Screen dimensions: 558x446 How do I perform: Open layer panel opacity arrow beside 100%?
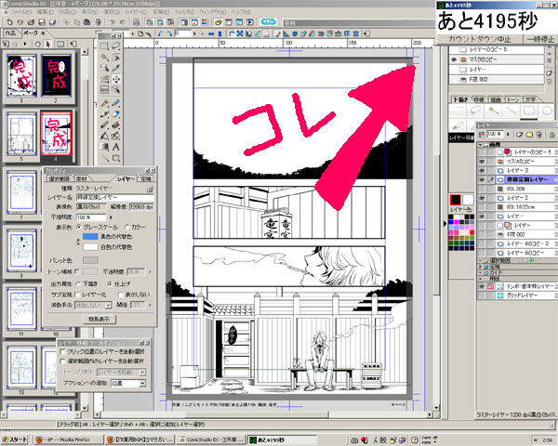click(508, 135)
